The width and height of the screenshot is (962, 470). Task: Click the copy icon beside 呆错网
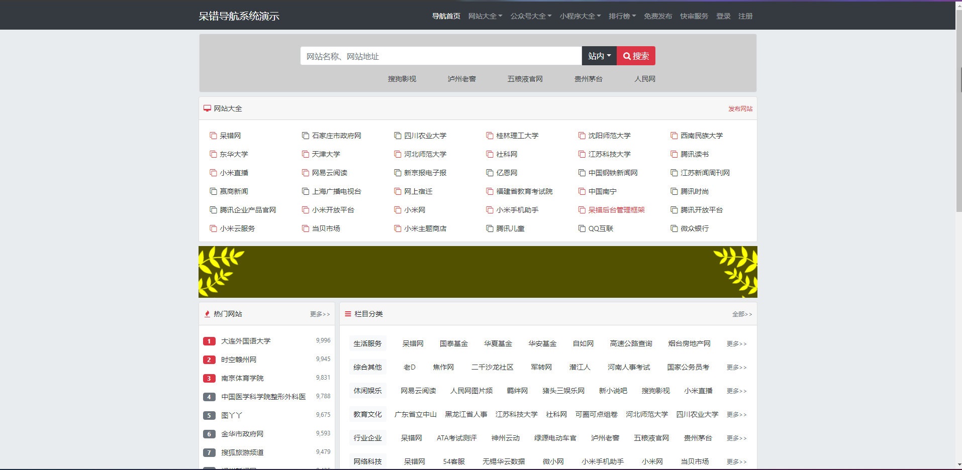point(213,136)
